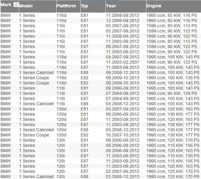Select 120i in the 02.2007-09.2012 row
Screen dimensions: 201x179
61,171
